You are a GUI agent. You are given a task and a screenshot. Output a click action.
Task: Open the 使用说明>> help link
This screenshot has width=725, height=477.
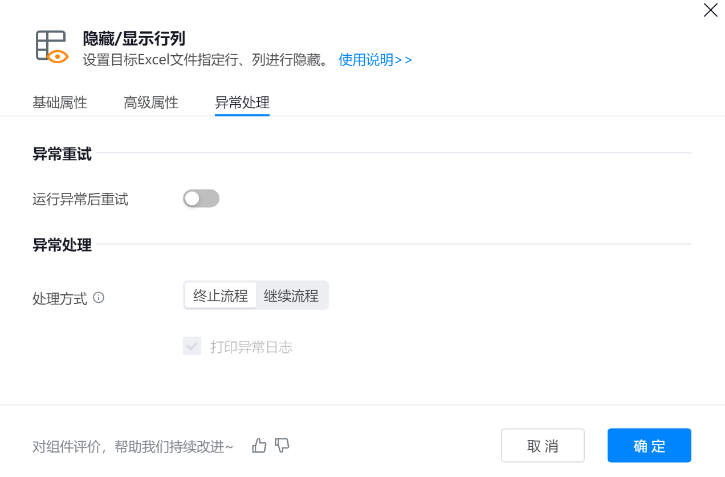[x=375, y=60]
